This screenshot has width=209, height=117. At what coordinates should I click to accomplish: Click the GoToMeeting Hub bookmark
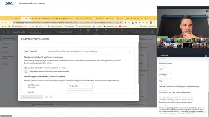pos(110,26)
